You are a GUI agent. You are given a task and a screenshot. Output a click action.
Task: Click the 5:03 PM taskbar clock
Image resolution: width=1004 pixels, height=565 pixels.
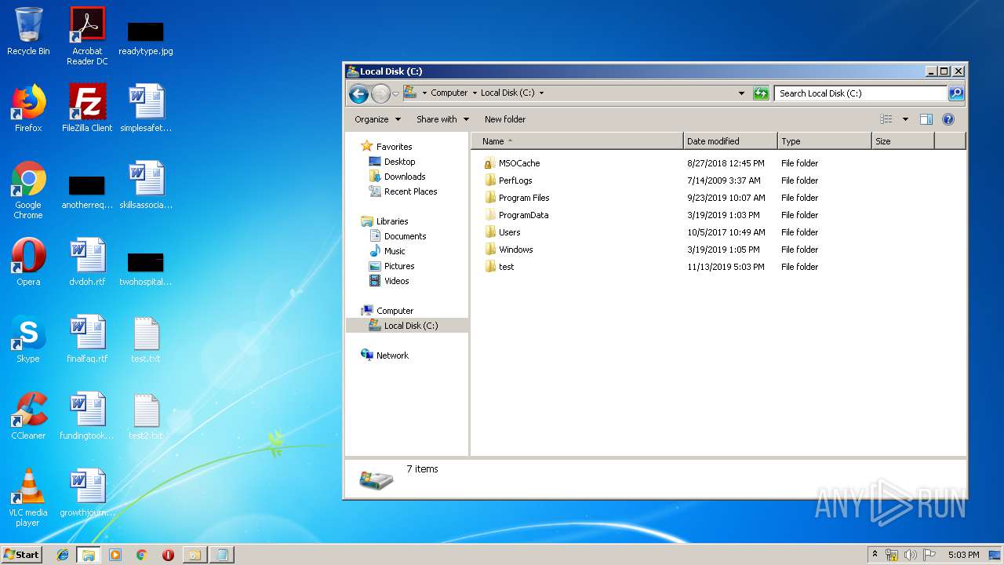[x=963, y=555]
